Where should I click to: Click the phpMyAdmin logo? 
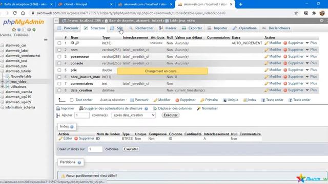(x=24, y=22)
